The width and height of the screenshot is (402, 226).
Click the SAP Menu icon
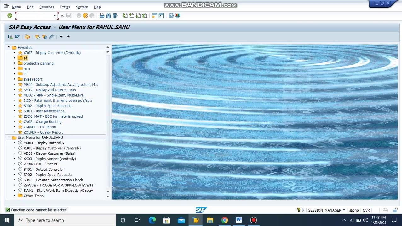[17, 37]
